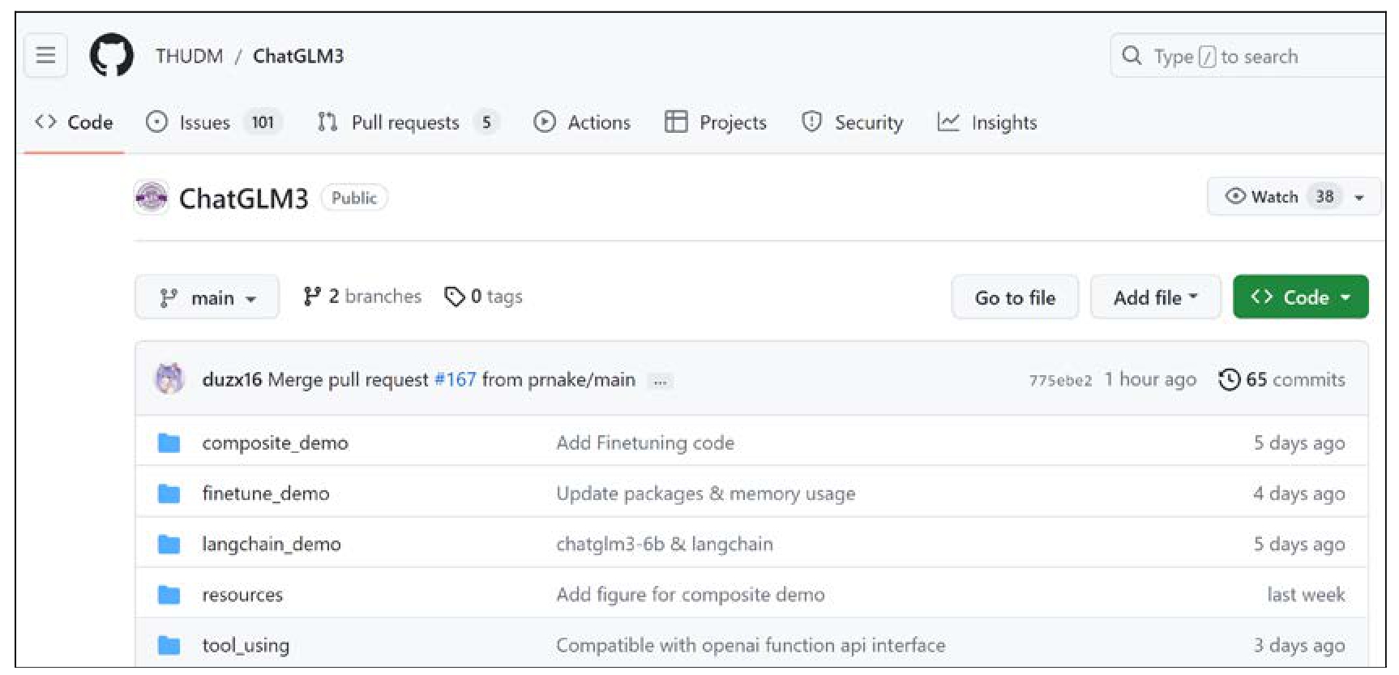Click the resources folder icon
The width and height of the screenshot is (1399, 675).
pyautogui.click(x=169, y=594)
